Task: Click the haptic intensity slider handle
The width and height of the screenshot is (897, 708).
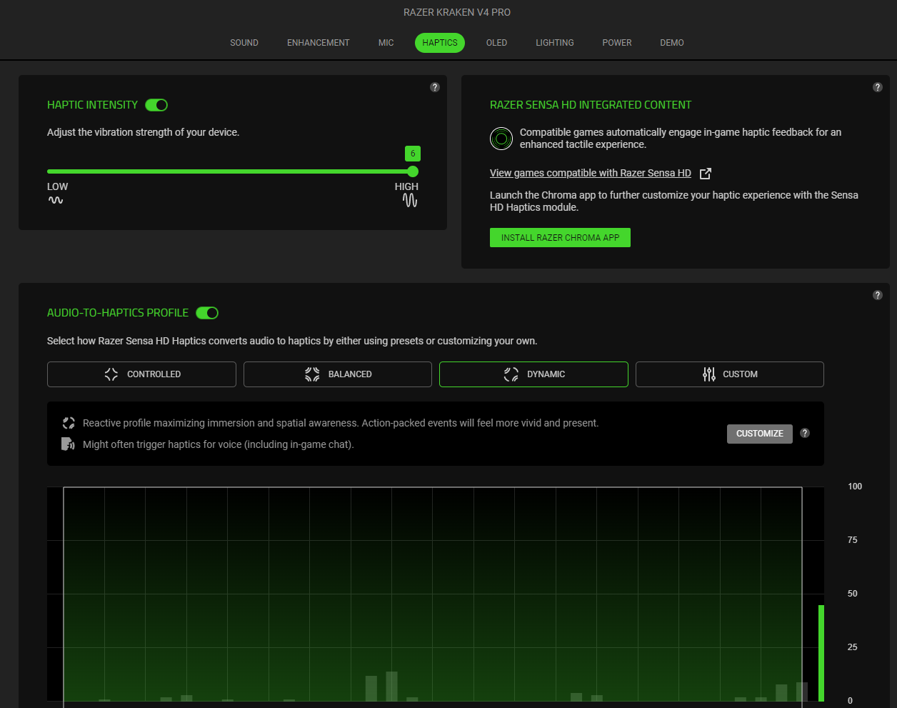Action: [x=413, y=171]
